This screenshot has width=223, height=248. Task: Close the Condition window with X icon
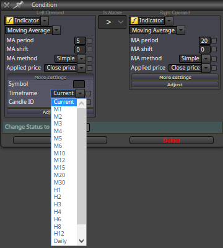7,5
